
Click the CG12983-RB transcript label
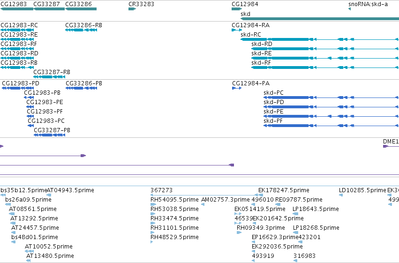click(19, 63)
